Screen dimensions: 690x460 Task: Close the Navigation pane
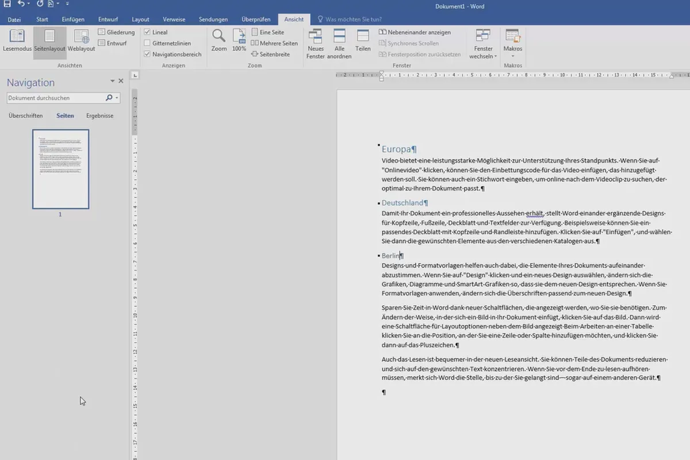pyautogui.click(x=121, y=81)
